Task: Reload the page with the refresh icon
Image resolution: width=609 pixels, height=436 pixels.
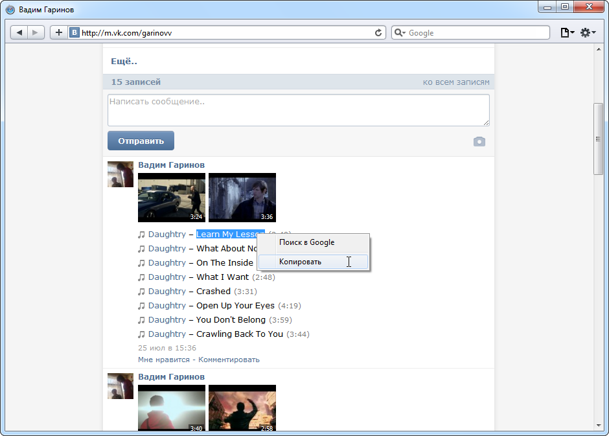Action: tap(378, 32)
